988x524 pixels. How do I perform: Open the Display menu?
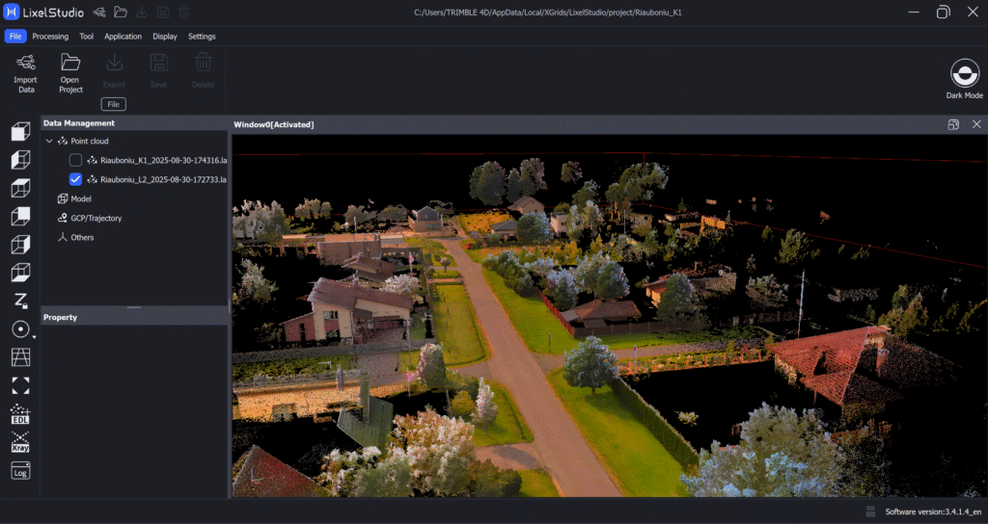[x=165, y=37]
